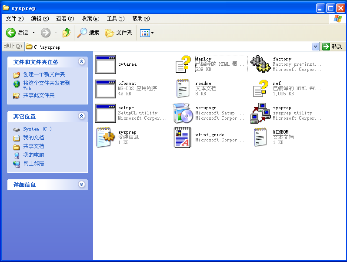Click 将这个文件夹发布到 Web link

(x=47, y=85)
